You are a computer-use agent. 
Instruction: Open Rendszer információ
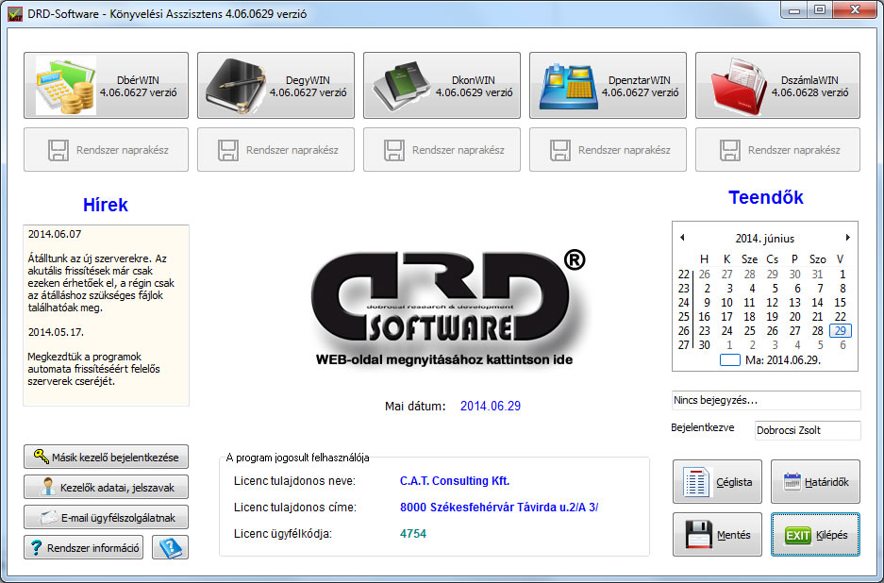(83, 547)
